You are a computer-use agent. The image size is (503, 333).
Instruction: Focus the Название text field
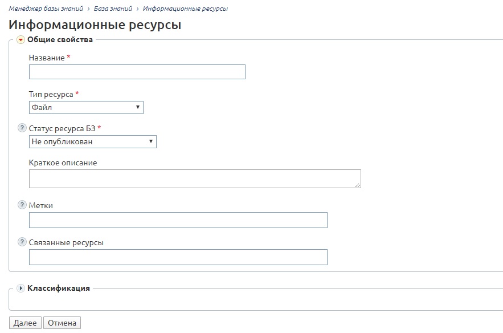coord(137,72)
